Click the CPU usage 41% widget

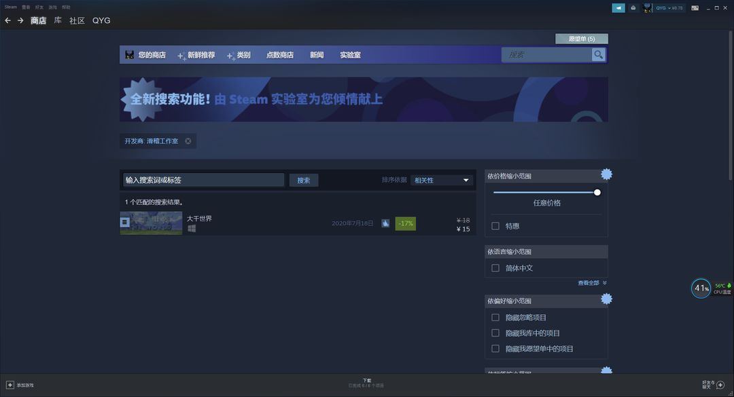pos(701,288)
